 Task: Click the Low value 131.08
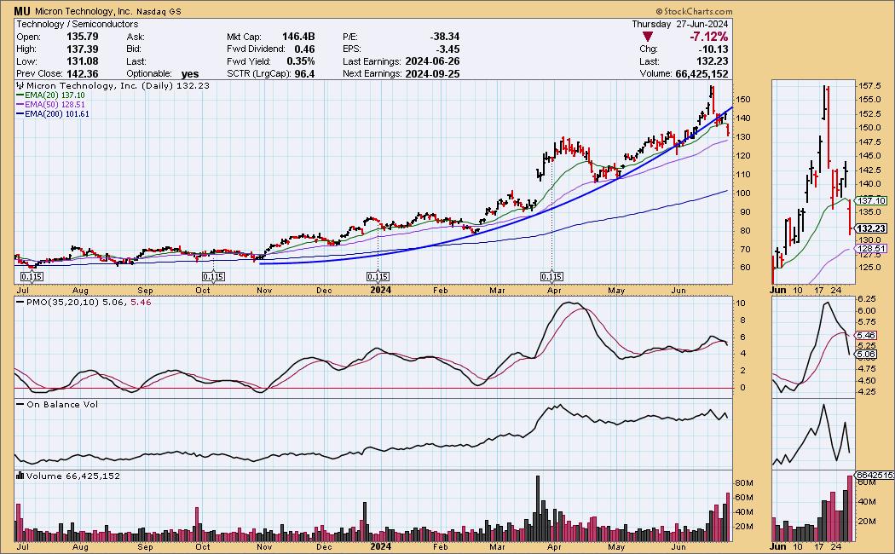pyautogui.click(x=82, y=61)
